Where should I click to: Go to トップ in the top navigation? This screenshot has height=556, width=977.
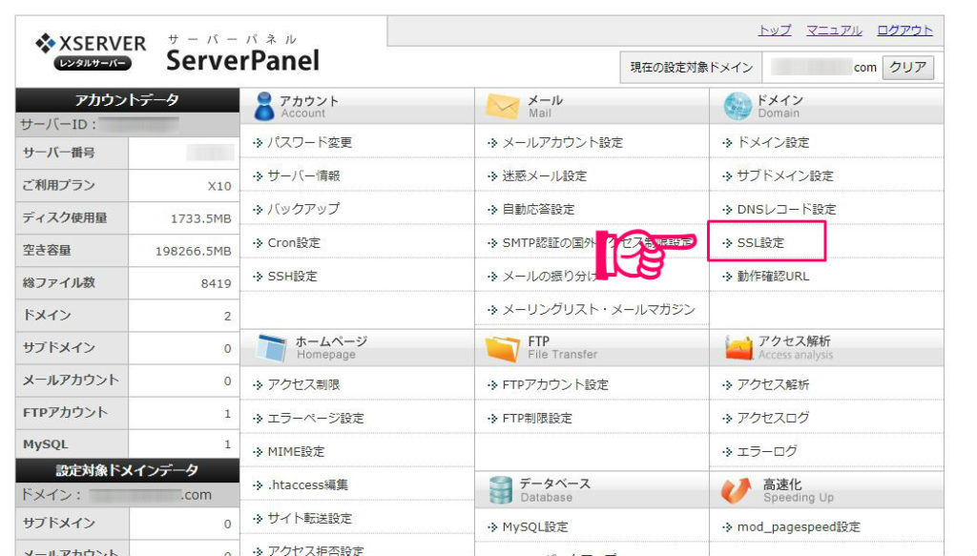point(774,31)
